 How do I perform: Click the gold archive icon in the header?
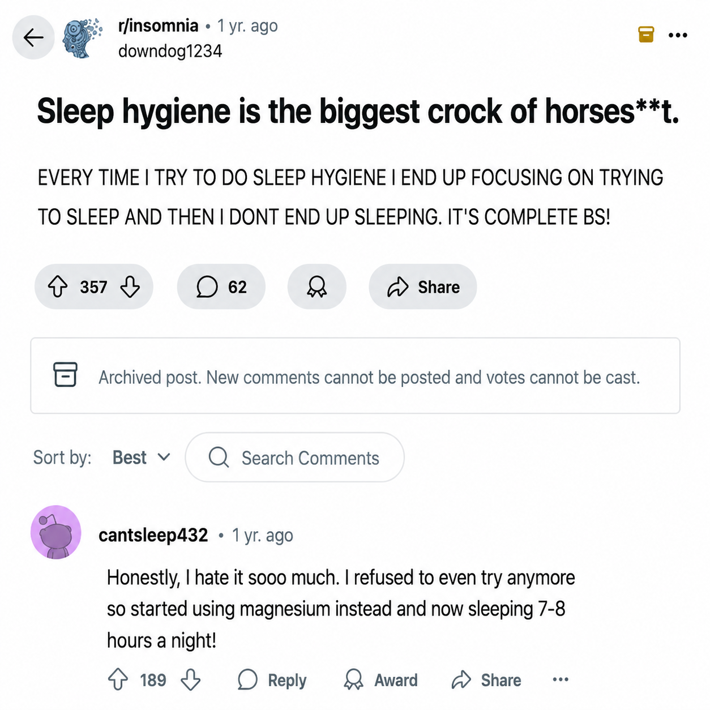pyautogui.click(x=646, y=35)
